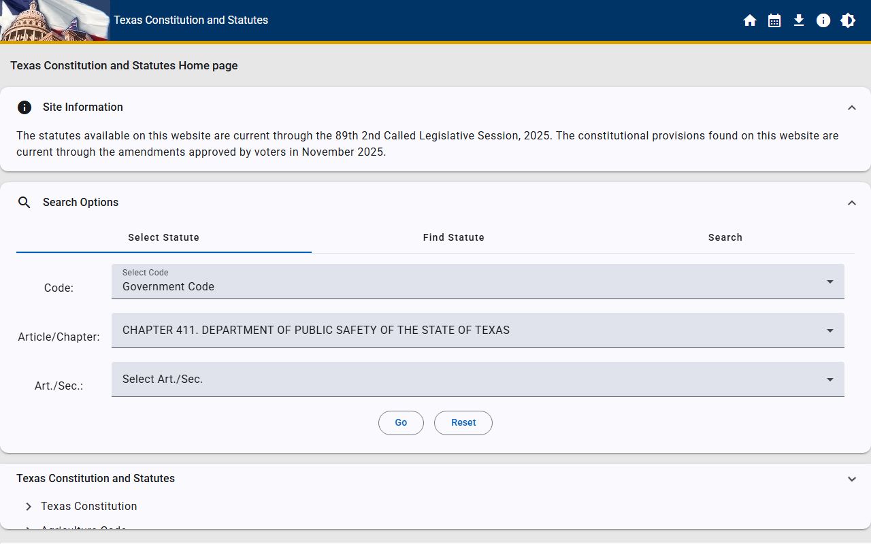The height and width of the screenshot is (544, 871).
Task: Click the statutes currency notice paragraph
Action: [x=427, y=144]
